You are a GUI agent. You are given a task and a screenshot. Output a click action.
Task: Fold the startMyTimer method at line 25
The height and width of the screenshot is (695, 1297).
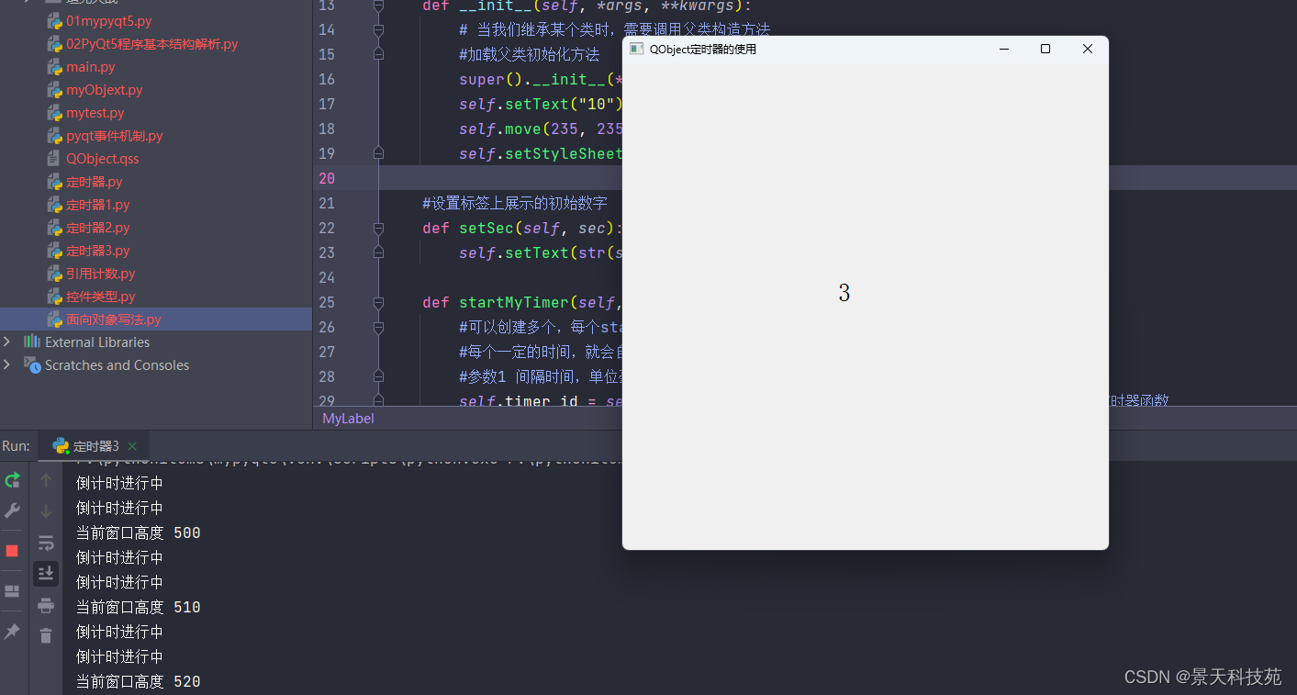coord(378,302)
